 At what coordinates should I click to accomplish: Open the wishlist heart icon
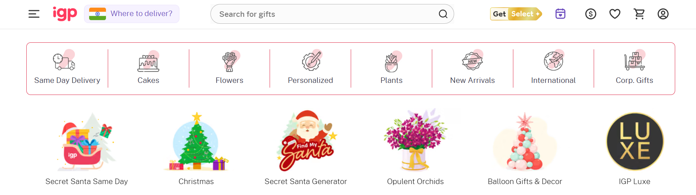(615, 14)
